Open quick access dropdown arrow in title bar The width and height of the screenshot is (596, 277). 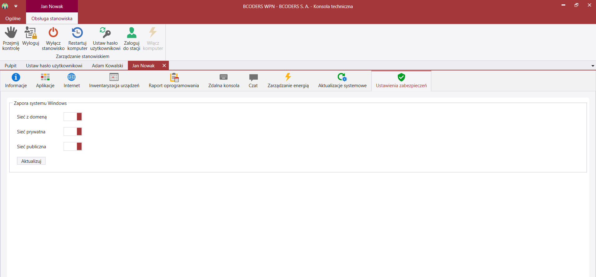[16, 6]
